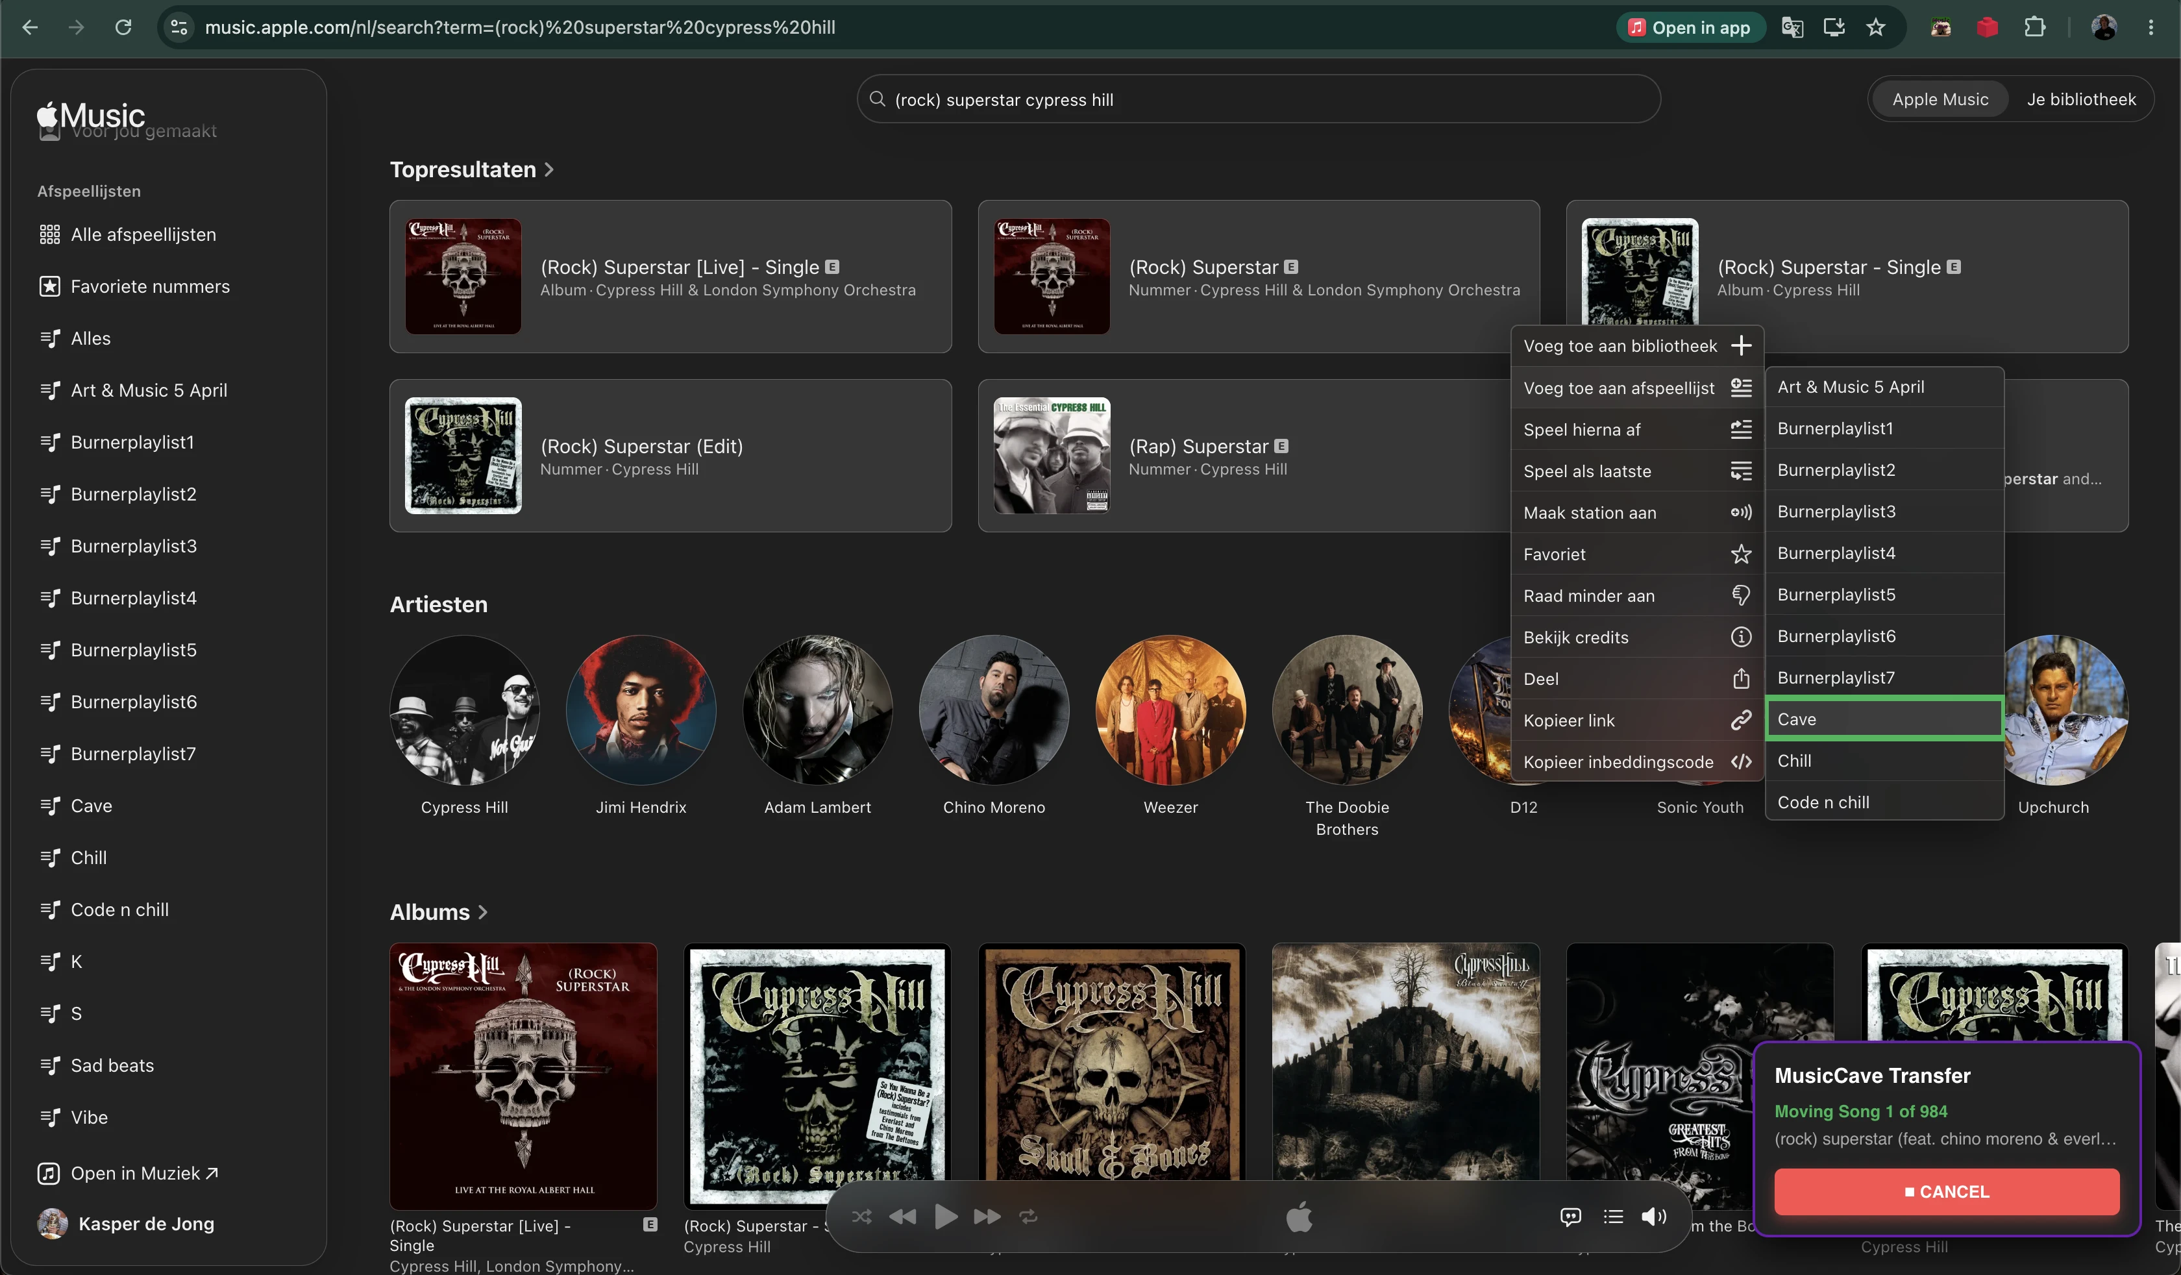Switch to Je bibliotheek search scope
Viewport: 2181px width, 1275px height.
[2080, 99]
